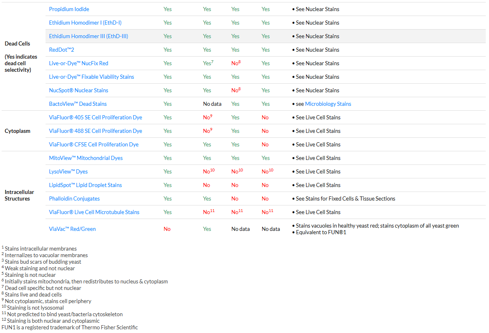Open the LysoView™ Dyes link
Viewport: 489px width, 333px height.
[68, 171]
